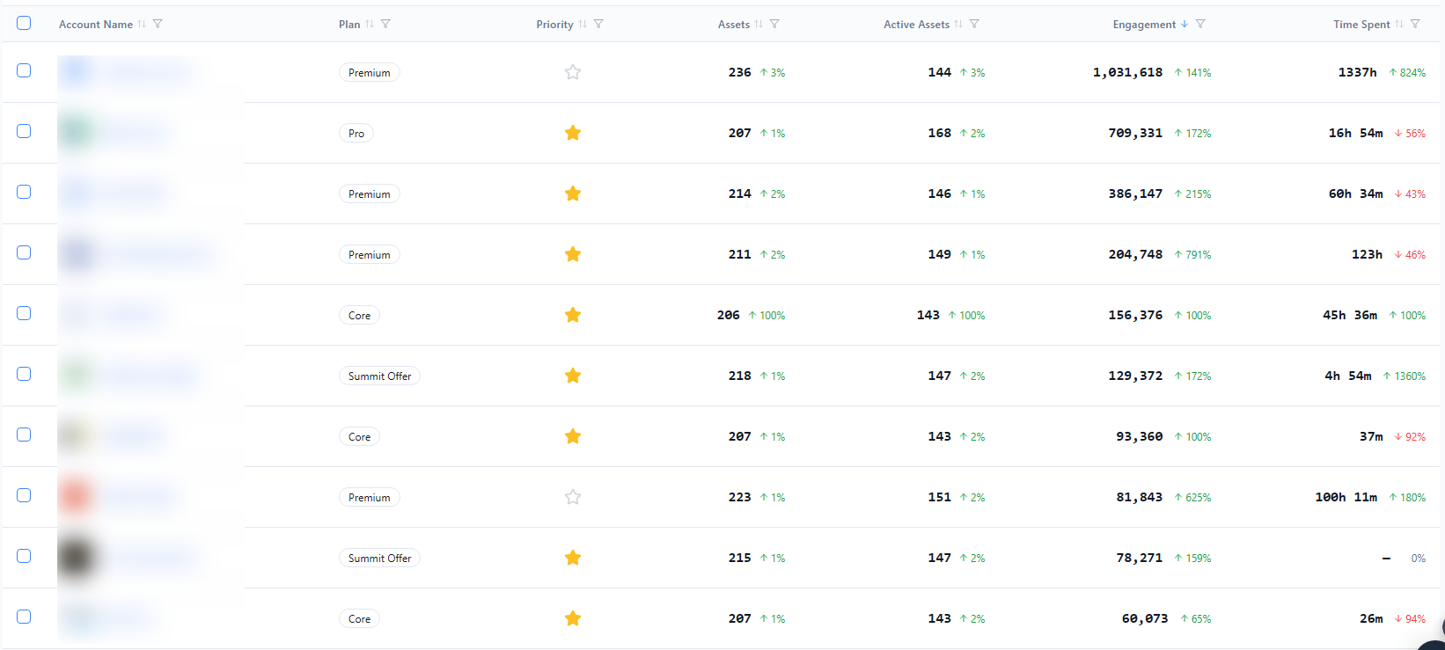The image size is (1445, 650).
Task: Open the filter icon for Engagement column
Action: (1200, 24)
